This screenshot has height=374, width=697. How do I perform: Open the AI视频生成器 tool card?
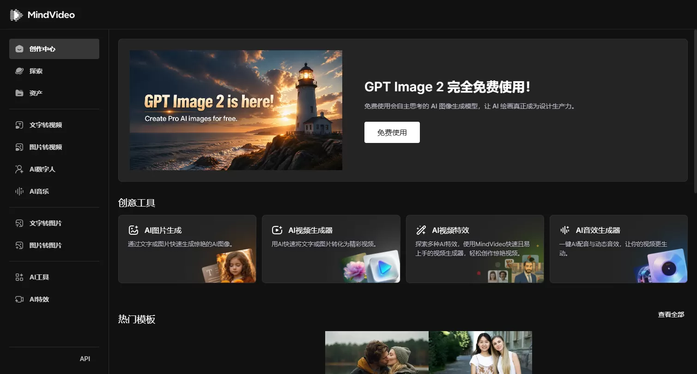[331, 249]
